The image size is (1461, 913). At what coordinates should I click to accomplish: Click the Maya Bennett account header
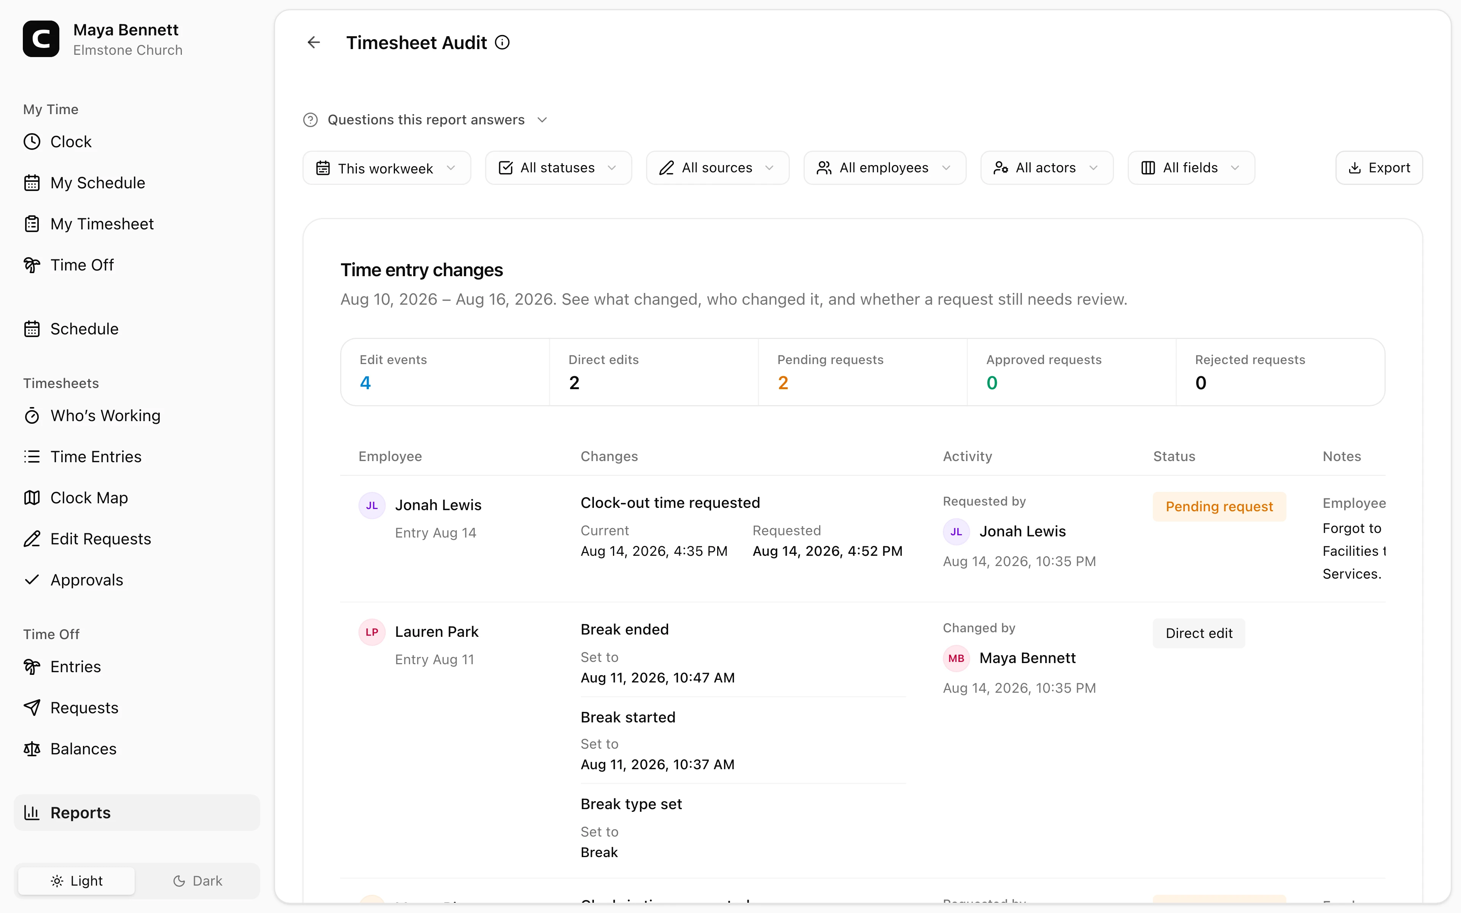[x=103, y=39]
